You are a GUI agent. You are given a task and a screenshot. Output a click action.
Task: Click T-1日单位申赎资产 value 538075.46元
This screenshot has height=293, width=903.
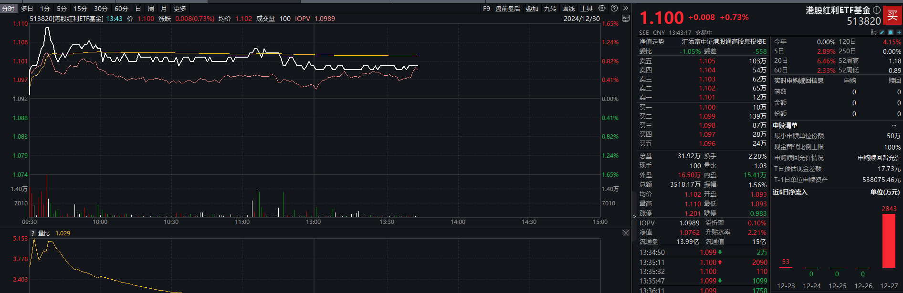(881, 180)
